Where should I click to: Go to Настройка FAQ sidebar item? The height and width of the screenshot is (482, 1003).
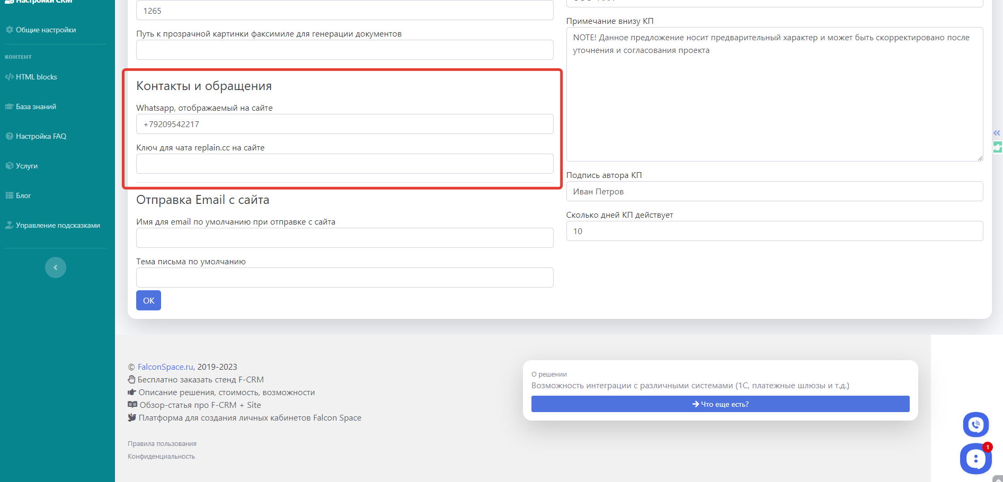point(41,136)
